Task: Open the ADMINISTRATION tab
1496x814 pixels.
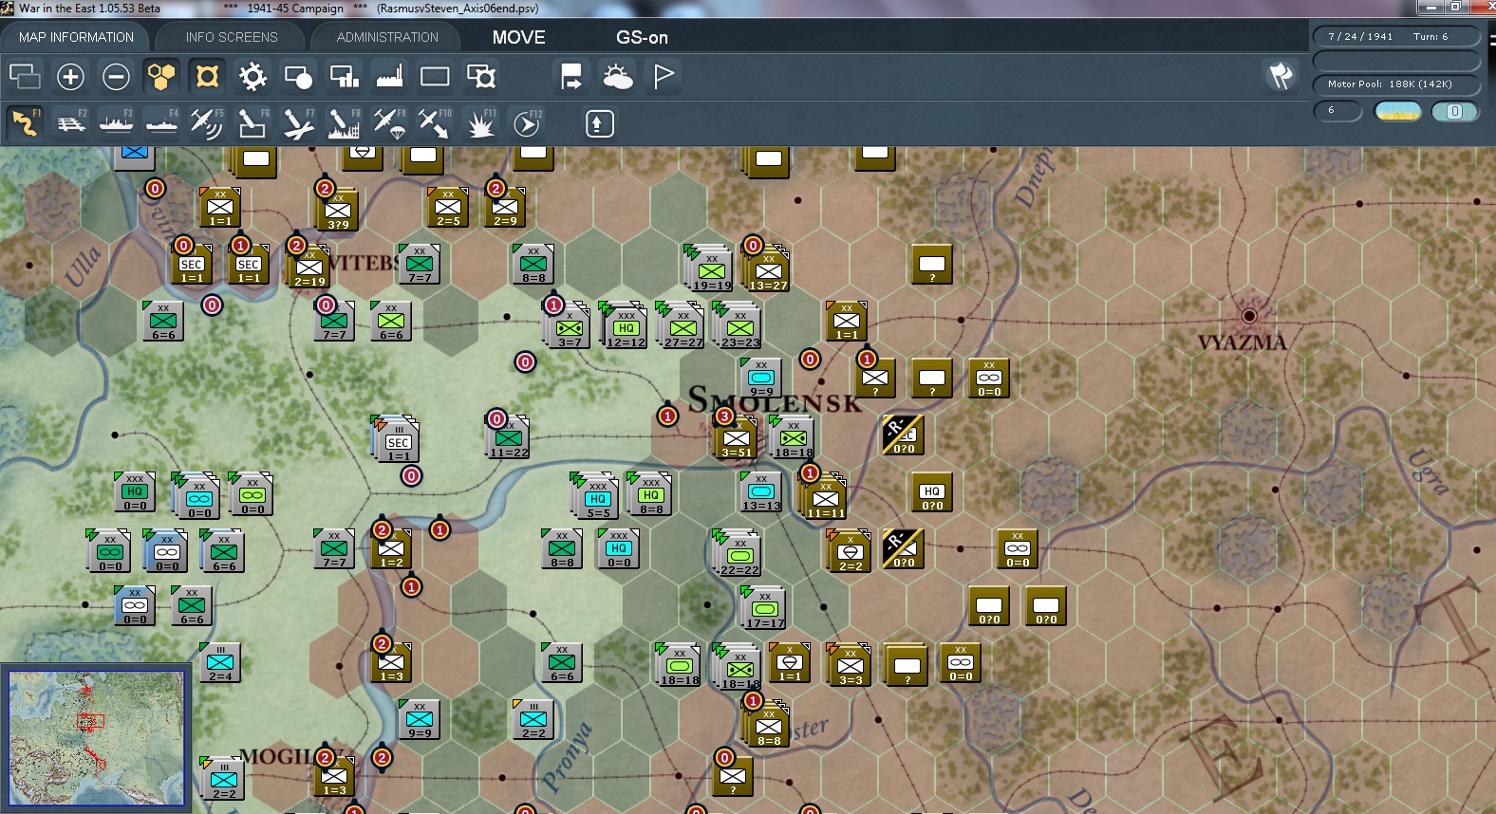Action: tap(387, 37)
